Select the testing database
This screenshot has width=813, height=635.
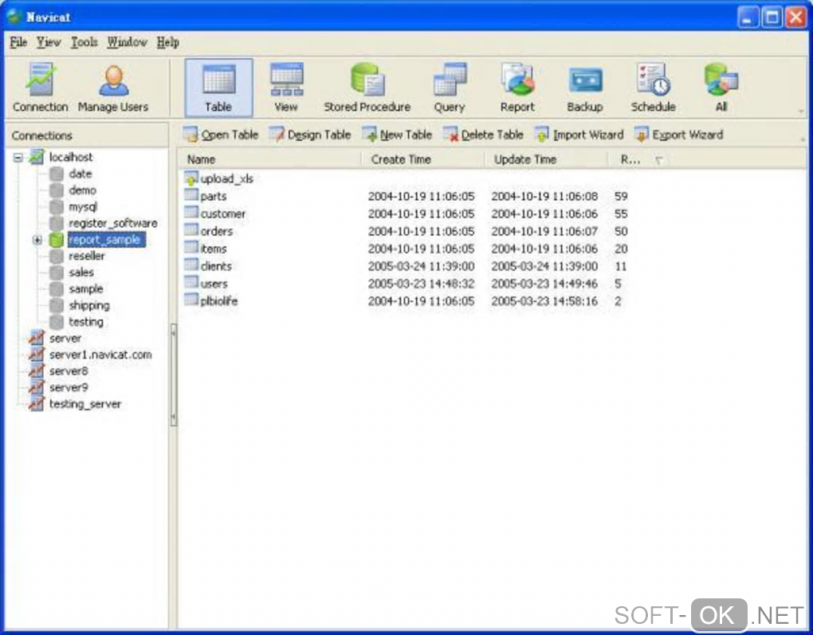(x=86, y=322)
